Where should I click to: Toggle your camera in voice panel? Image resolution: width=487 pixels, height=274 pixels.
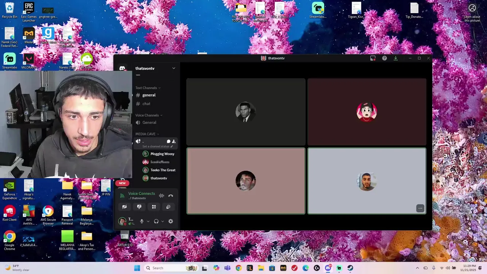(124, 207)
